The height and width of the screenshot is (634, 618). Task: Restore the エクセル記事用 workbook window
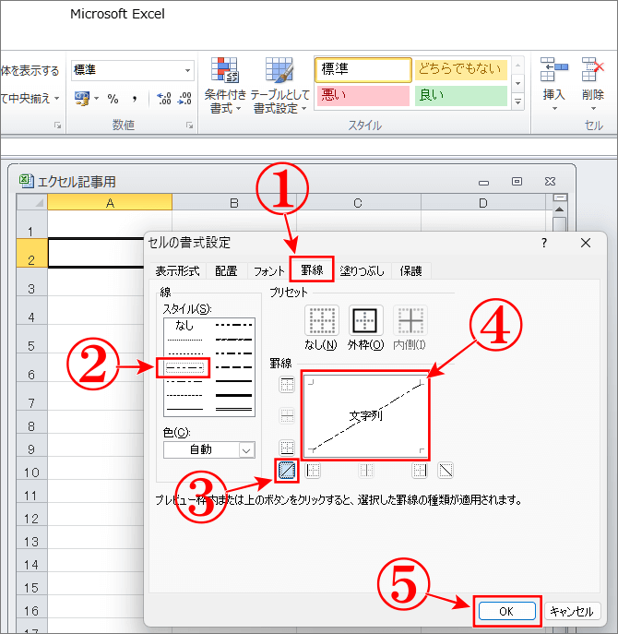pyautogui.click(x=517, y=182)
